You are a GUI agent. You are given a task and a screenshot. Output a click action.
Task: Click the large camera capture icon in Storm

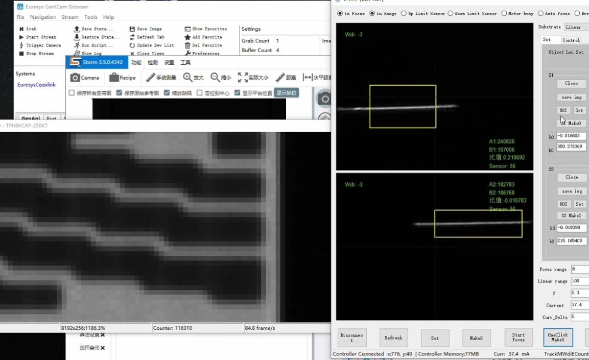(324, 99)
